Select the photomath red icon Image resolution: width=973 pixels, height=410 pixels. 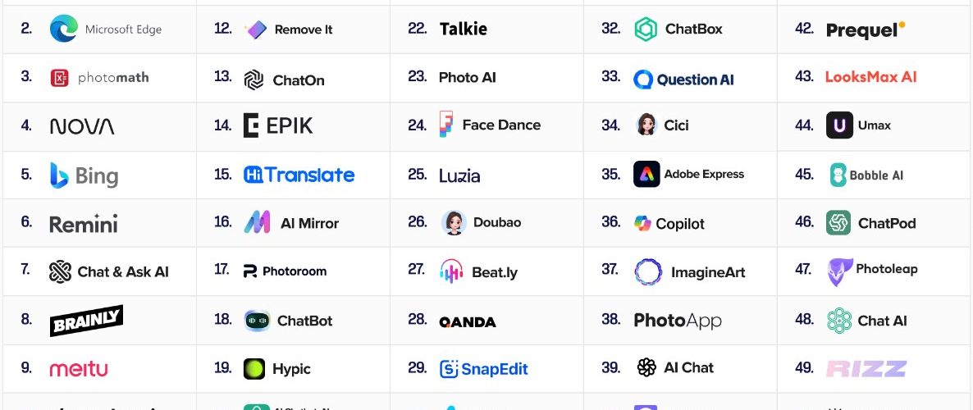60,78
